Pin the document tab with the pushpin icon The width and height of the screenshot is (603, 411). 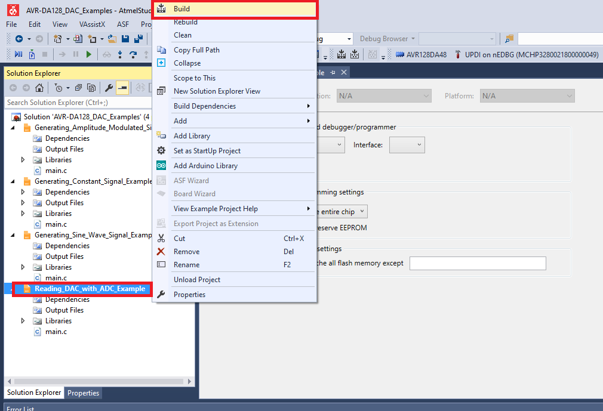tap(333, 72)
